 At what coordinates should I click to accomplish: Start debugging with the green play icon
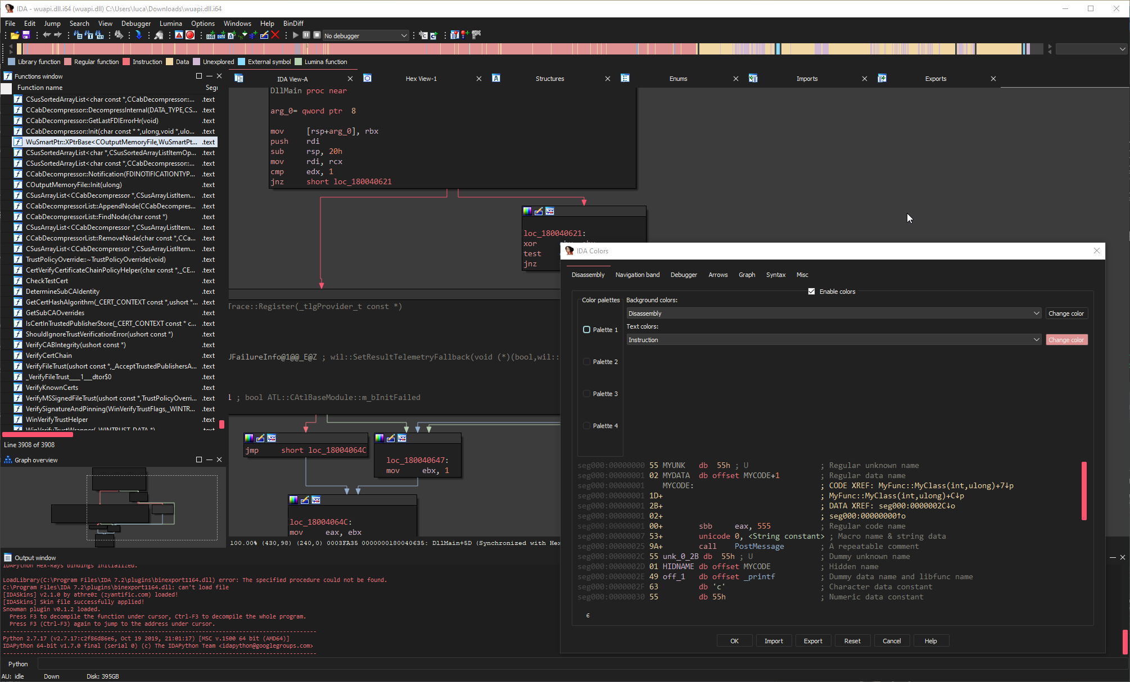[295, 35]
